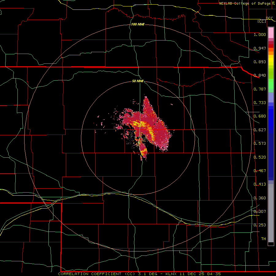Click the 0.733 scale value
Image resolution: width=276 pixels, height=276 pixels.
(x=260, y=103)
